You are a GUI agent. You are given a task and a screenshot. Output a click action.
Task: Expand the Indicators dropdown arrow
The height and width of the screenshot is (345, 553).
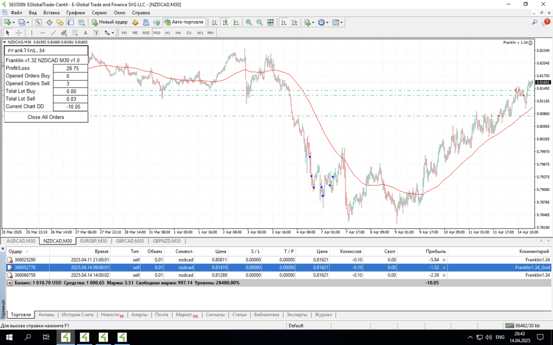313,23
